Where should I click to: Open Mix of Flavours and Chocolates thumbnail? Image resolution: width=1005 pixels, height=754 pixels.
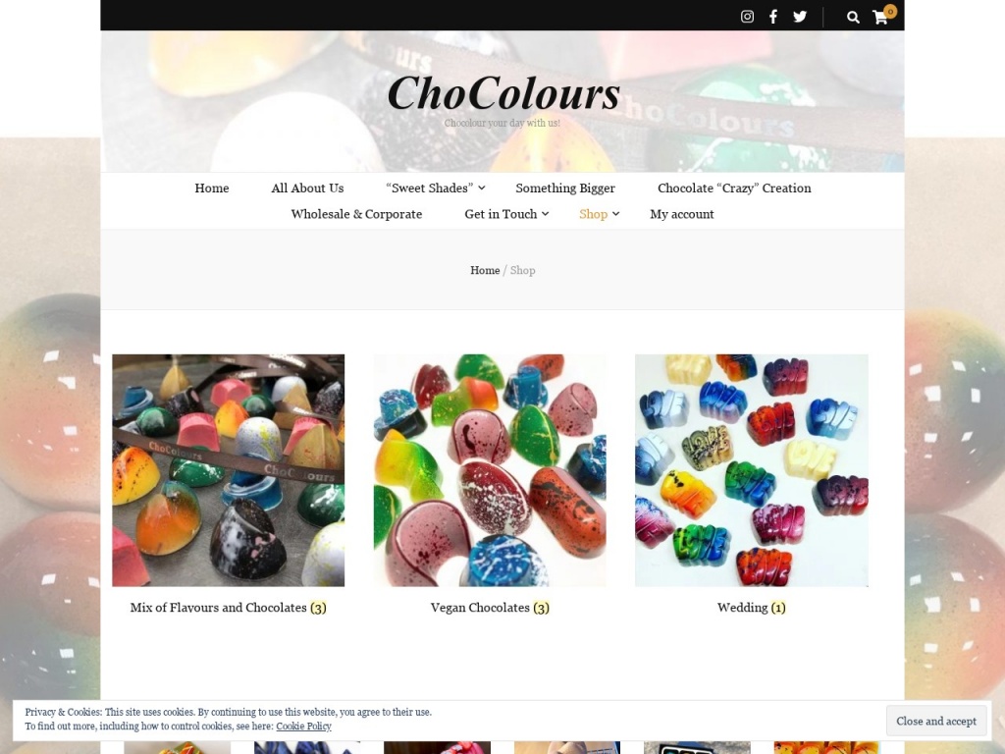(x=228, y=470)
